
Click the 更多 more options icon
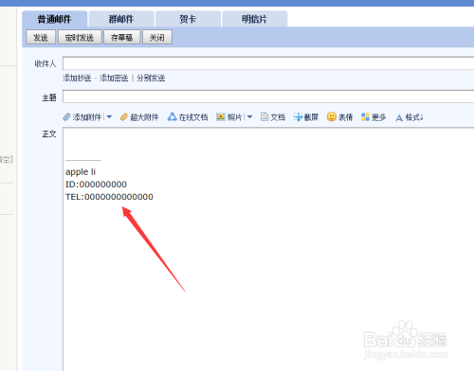click(x=365, y=117)
